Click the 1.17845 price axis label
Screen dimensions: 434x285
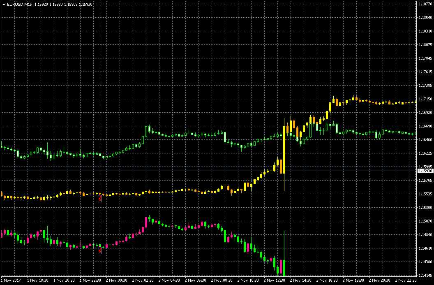point(425,58)
